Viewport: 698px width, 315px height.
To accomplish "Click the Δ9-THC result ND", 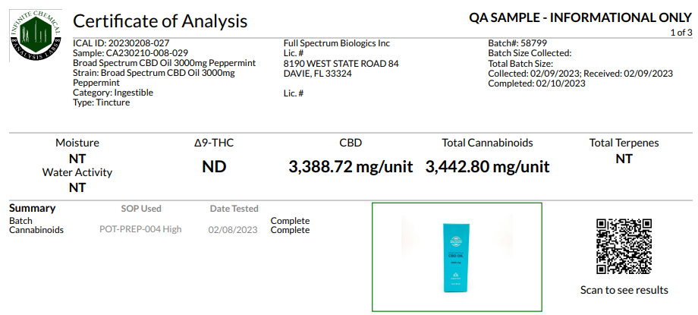I will [214, 167].
